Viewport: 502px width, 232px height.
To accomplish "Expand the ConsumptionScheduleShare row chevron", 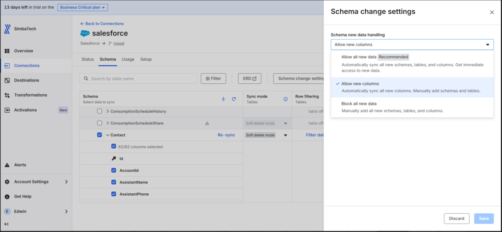I will pyautogui.click(x=107, y=123).
